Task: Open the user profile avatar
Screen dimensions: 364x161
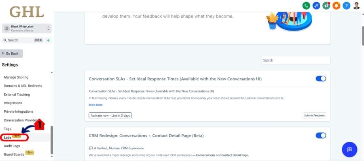Action: tap(356, 6)
